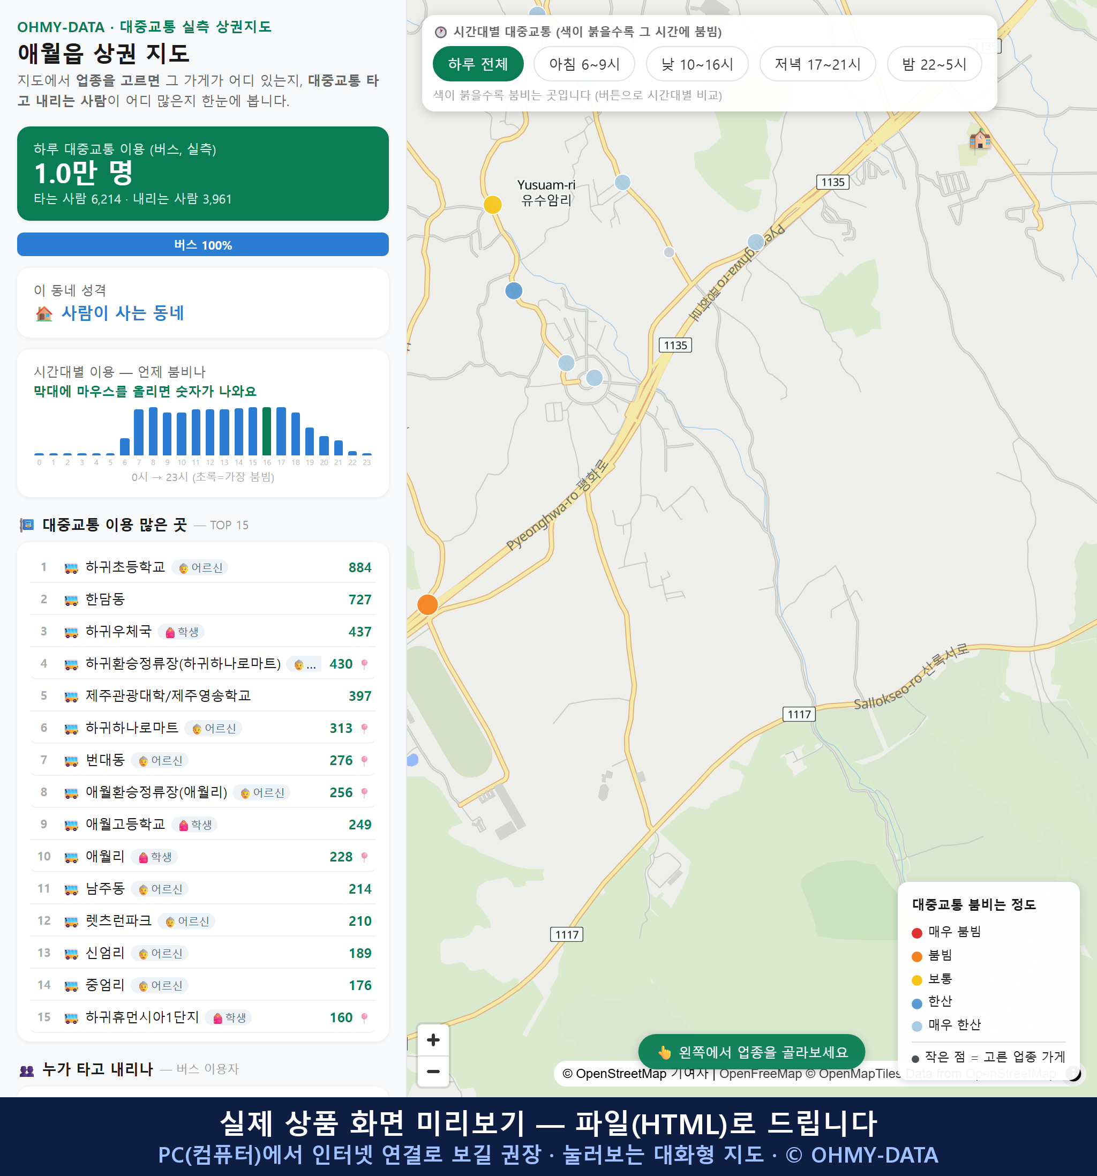The height and width of the screenshot is (1176, 1097).
Task: Switch to 밤 22~5시 time filter
Action: (934, 64)
